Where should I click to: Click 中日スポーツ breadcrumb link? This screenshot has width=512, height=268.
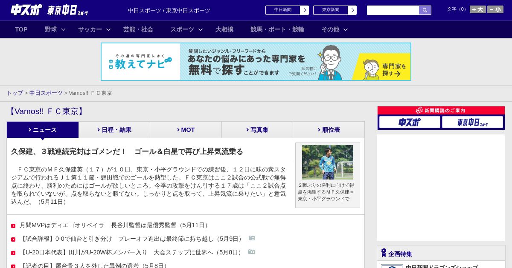click(46, 93)
